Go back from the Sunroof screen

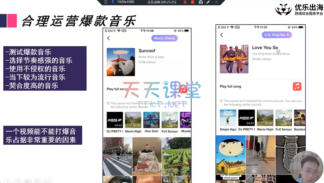pos(109,38)
